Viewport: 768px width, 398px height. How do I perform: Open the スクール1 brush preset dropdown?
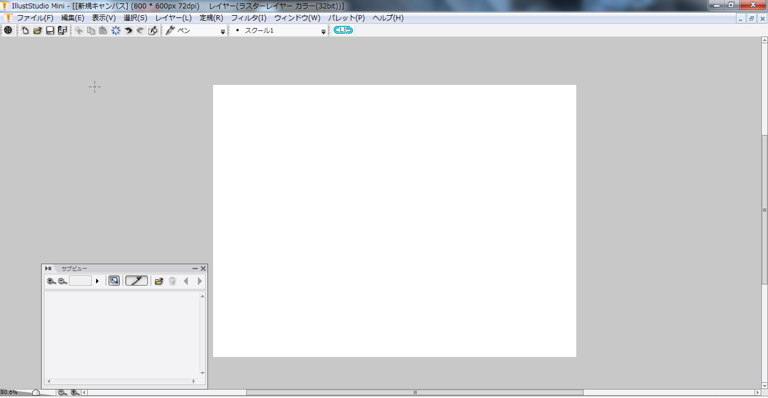pos(323,31)
